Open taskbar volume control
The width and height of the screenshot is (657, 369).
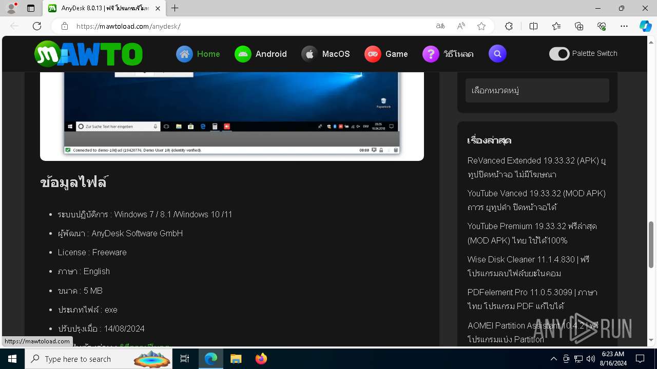pos(591,359)
